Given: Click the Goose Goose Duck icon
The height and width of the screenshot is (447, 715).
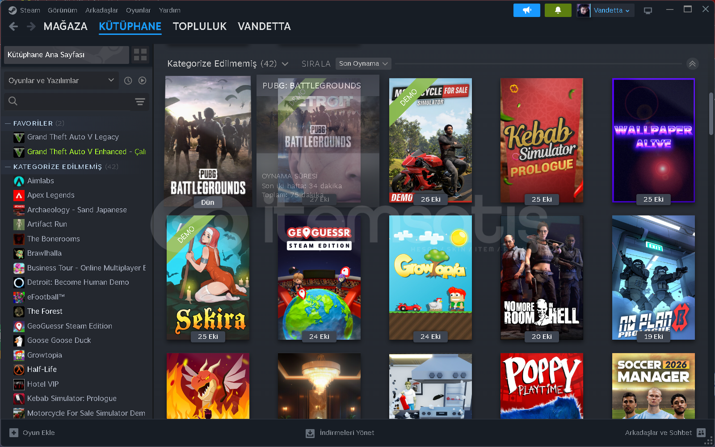Looking at the screenshot, I should tap(19, 341).
